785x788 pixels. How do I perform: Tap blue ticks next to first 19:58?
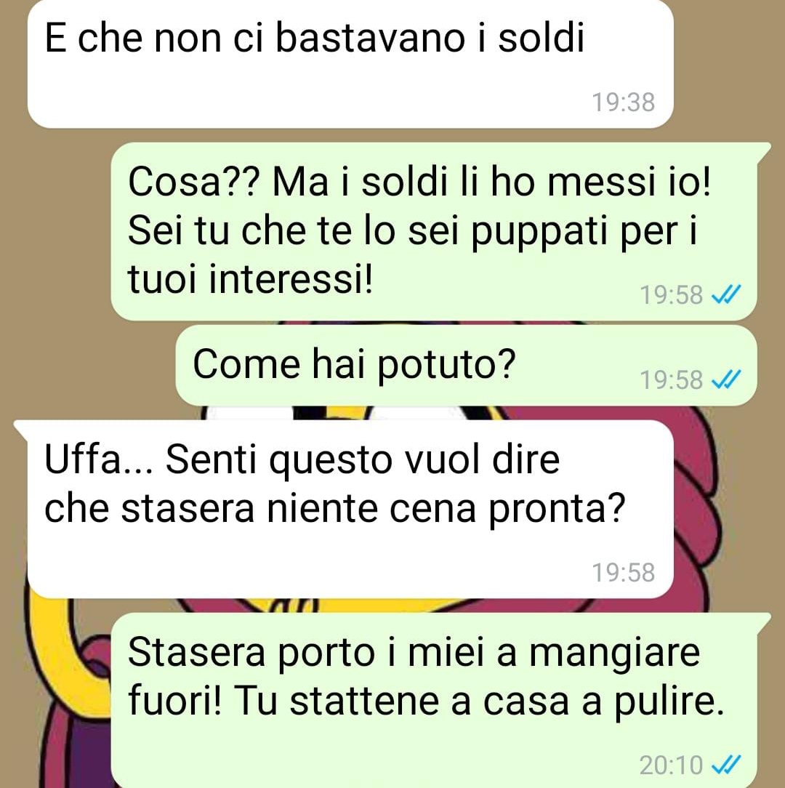pos(726,294)
